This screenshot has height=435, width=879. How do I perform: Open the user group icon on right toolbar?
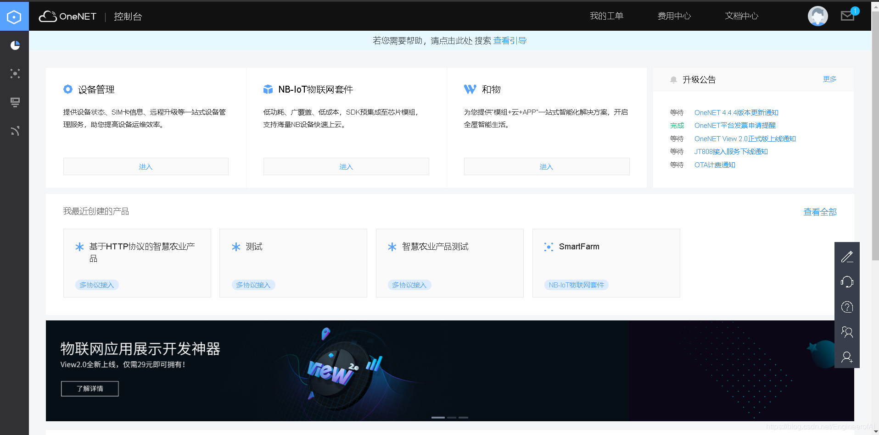pyautogui.click(x=847, y=332)
